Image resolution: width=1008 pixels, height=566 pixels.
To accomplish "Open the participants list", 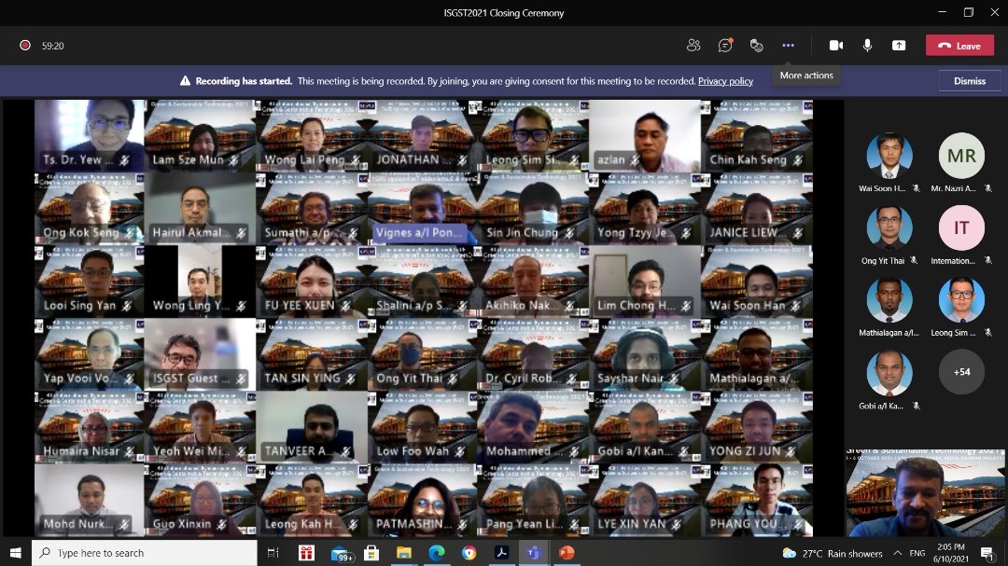I will click(x=693, y=45).
